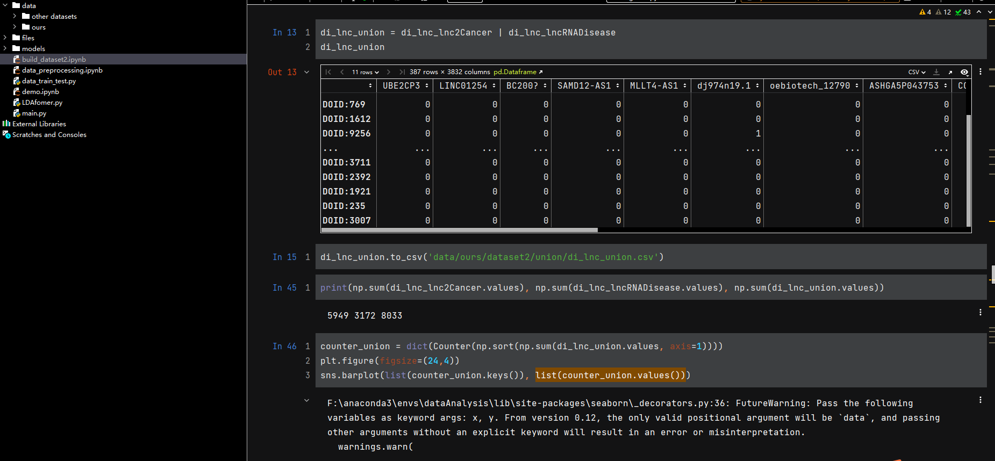Viewport: 995px width, 461px height.
Task: Open more options for the warning output
Action: [x=980, y=400]
